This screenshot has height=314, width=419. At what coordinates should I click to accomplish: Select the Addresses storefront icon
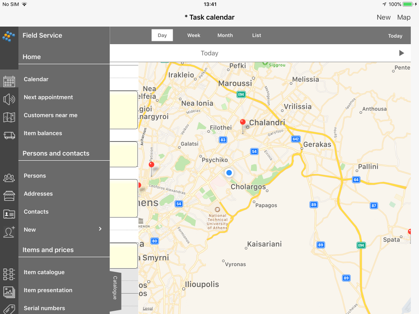coord(9,196)
